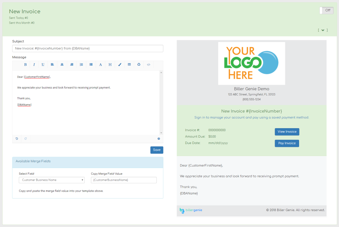Undo the last edit in the editor
Viewport: 339px width, 227px height.
point(17,139)
